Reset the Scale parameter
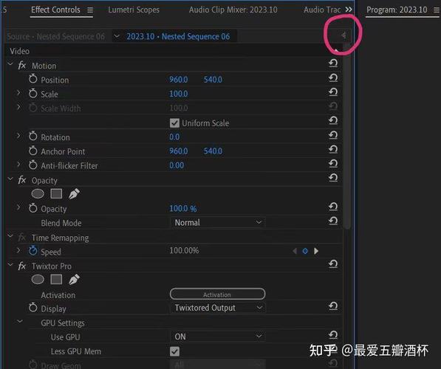The height and width of the screenshot is (369, 441). (333, 92)
